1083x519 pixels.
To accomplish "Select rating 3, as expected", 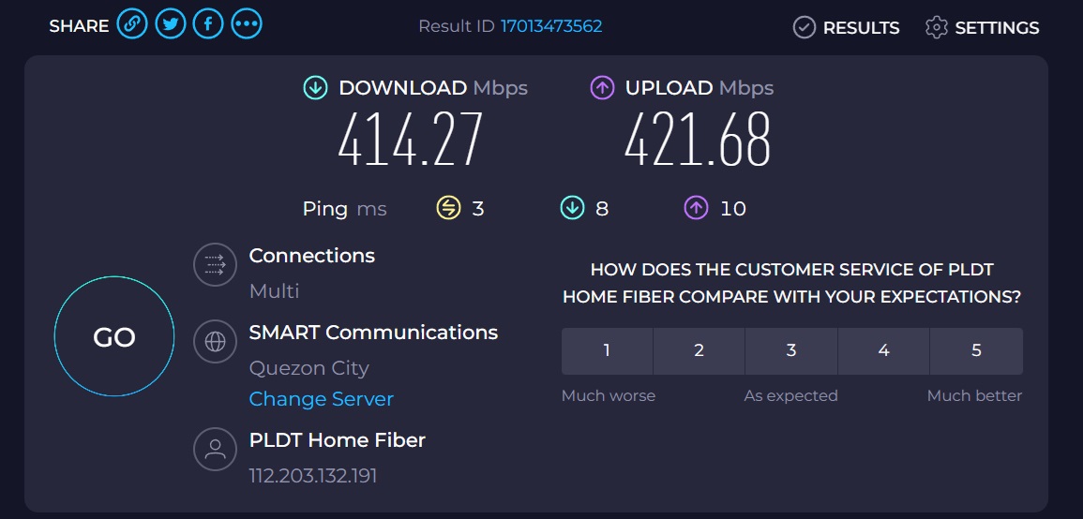I will [x=791, y=350].
